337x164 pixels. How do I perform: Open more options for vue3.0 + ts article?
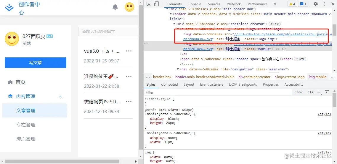point(129,51)
